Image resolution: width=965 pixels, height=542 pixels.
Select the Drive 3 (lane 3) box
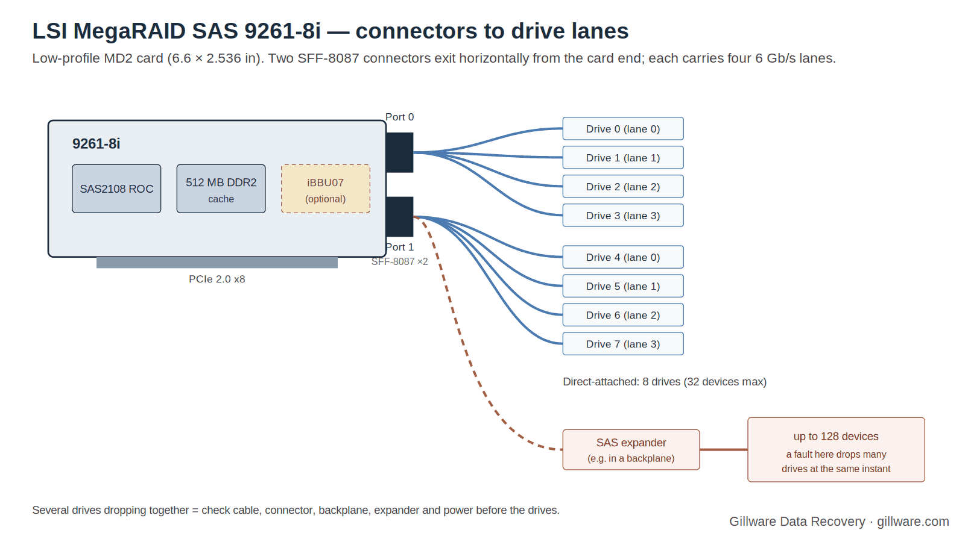pos(623,216)
